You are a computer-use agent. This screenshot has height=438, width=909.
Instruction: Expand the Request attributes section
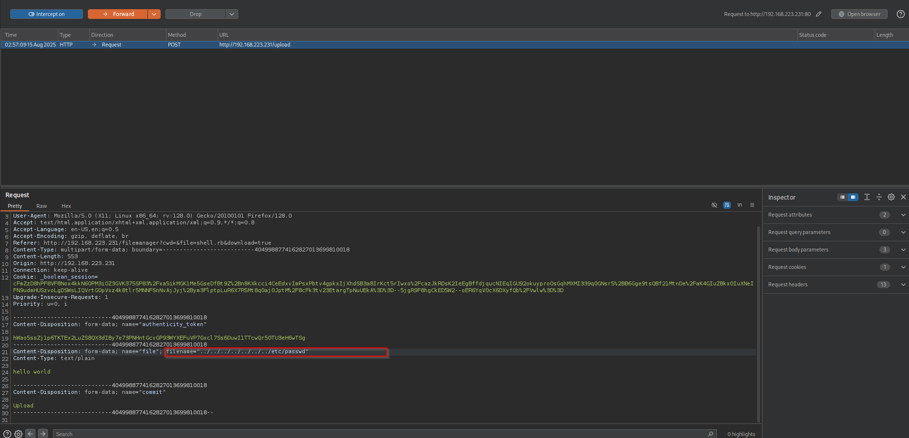836,215
